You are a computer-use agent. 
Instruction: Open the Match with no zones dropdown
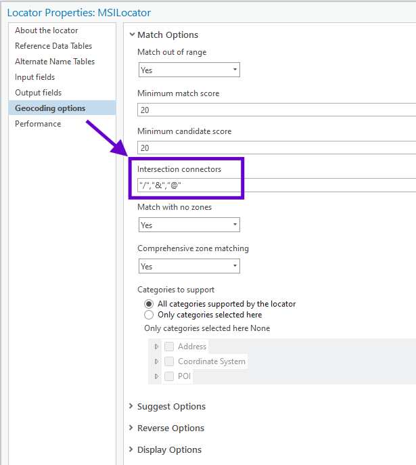(189, 225)
